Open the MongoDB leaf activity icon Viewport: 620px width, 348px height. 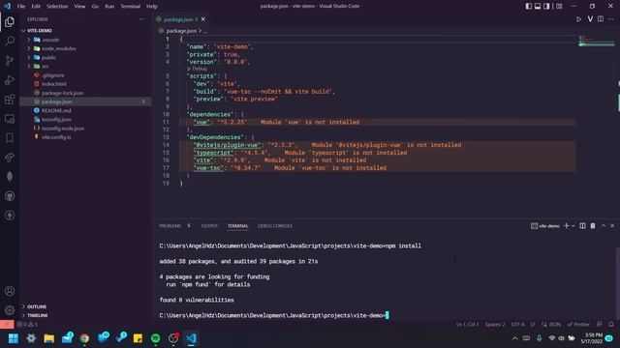pos(10,176)
